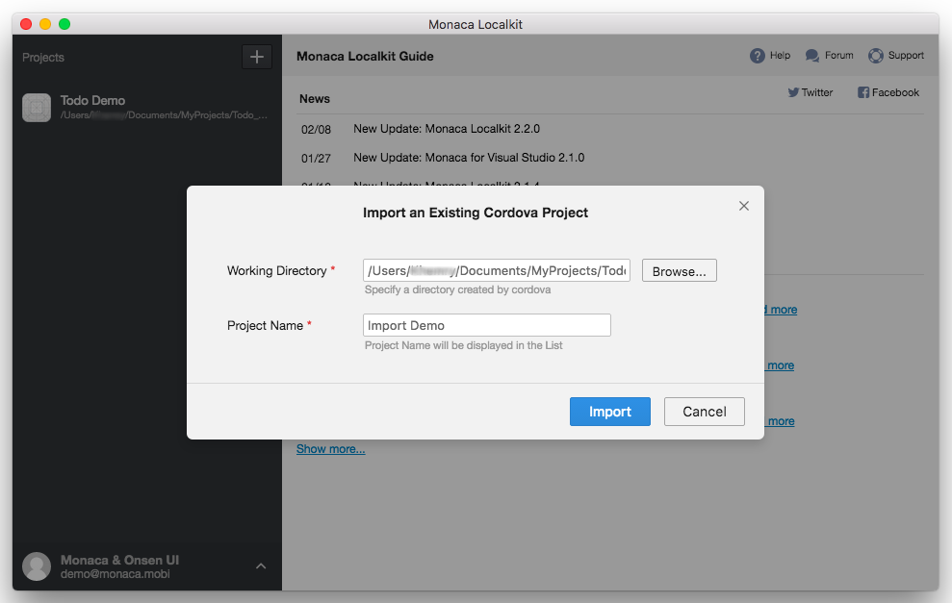This screenshot has height=603, width=952.
Task: Click the Project Name label
Action: pyautogui.click(x=265, y=325)
